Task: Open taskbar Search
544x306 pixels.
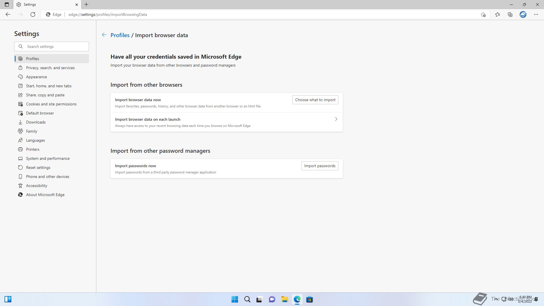Action: pyautogui.click(x=247, y=299)
